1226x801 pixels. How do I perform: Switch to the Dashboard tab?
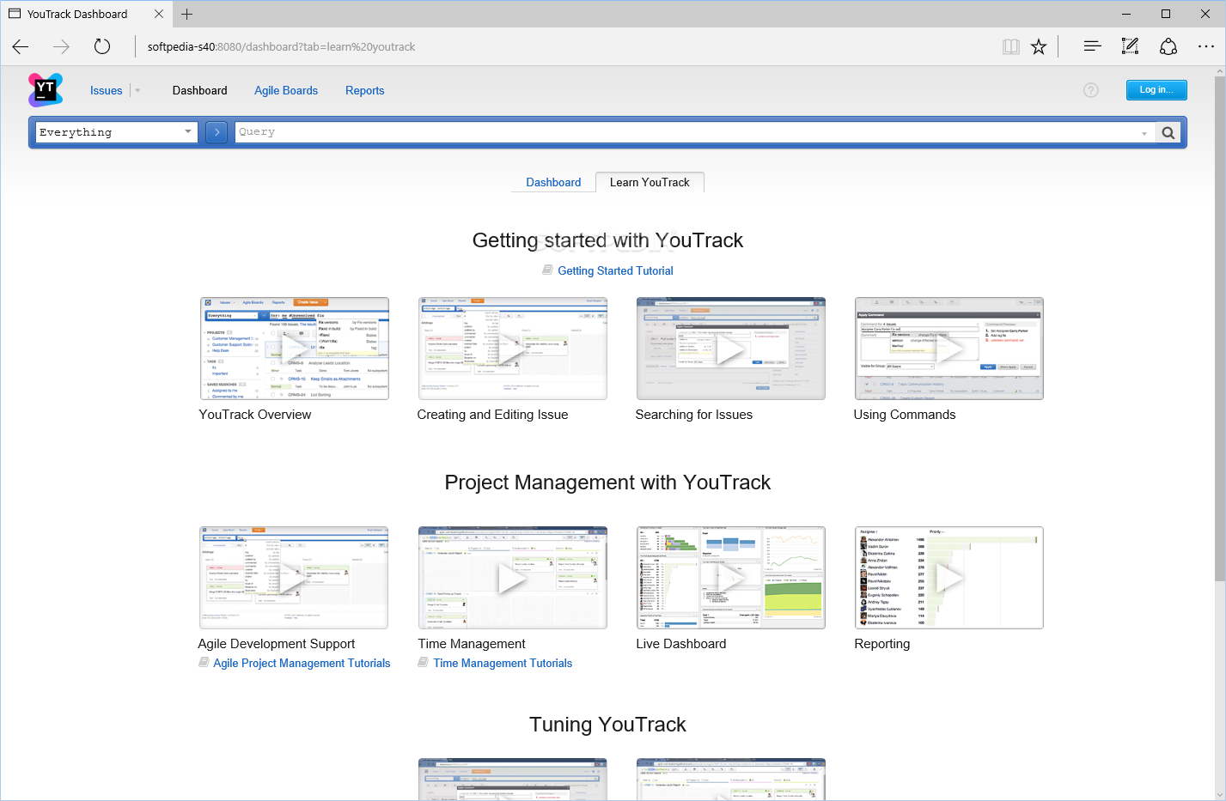553,182
